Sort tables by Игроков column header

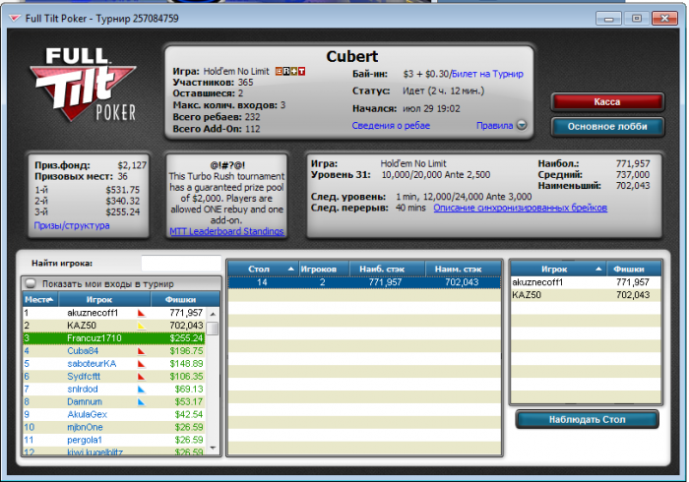[324, 269]
